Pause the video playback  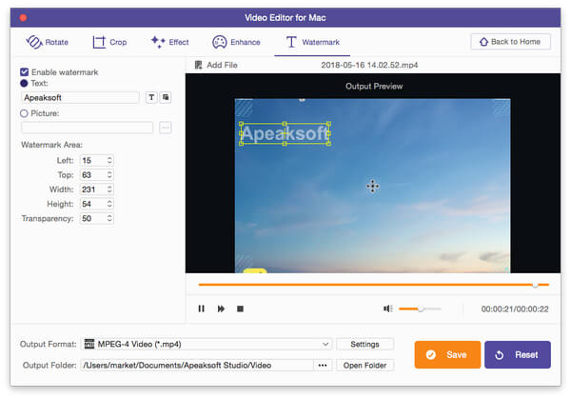201,309
